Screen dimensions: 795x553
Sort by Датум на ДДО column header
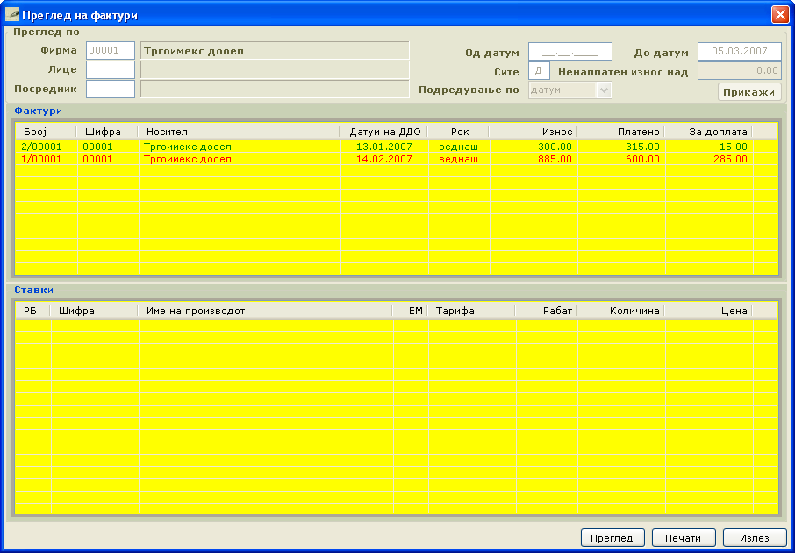point(384,132)
